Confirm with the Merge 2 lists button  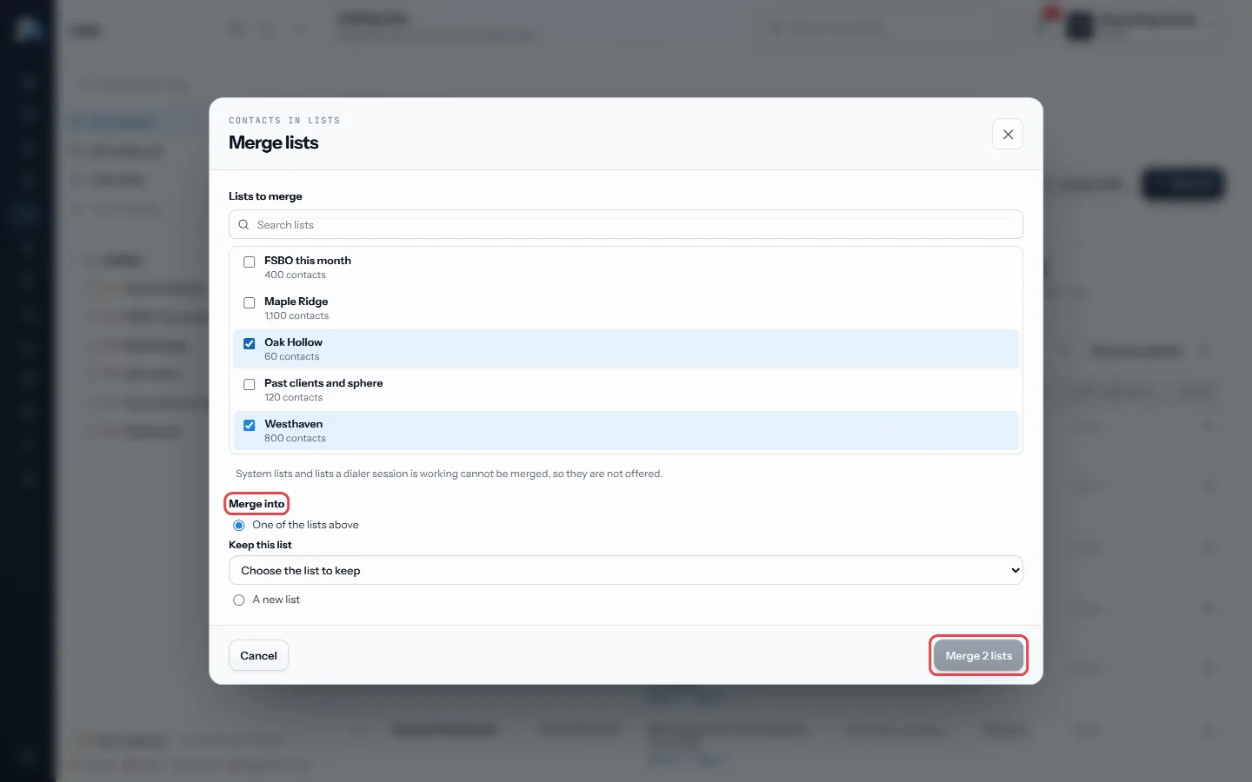point(979,656)
